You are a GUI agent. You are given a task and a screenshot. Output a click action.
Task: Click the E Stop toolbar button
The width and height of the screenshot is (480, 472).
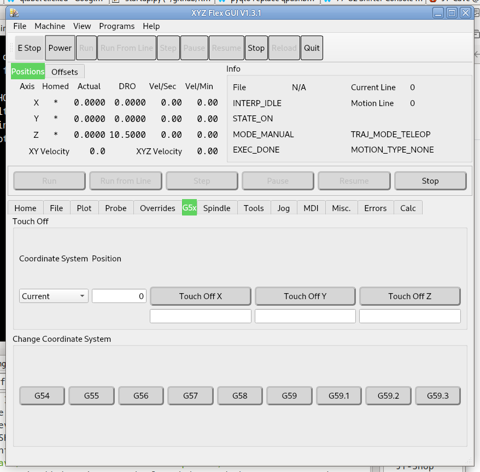tap(30, 48)
